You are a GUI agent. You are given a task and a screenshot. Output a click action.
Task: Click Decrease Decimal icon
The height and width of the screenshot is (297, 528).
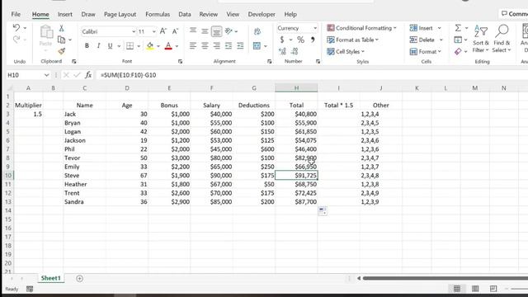pos(295,51)
